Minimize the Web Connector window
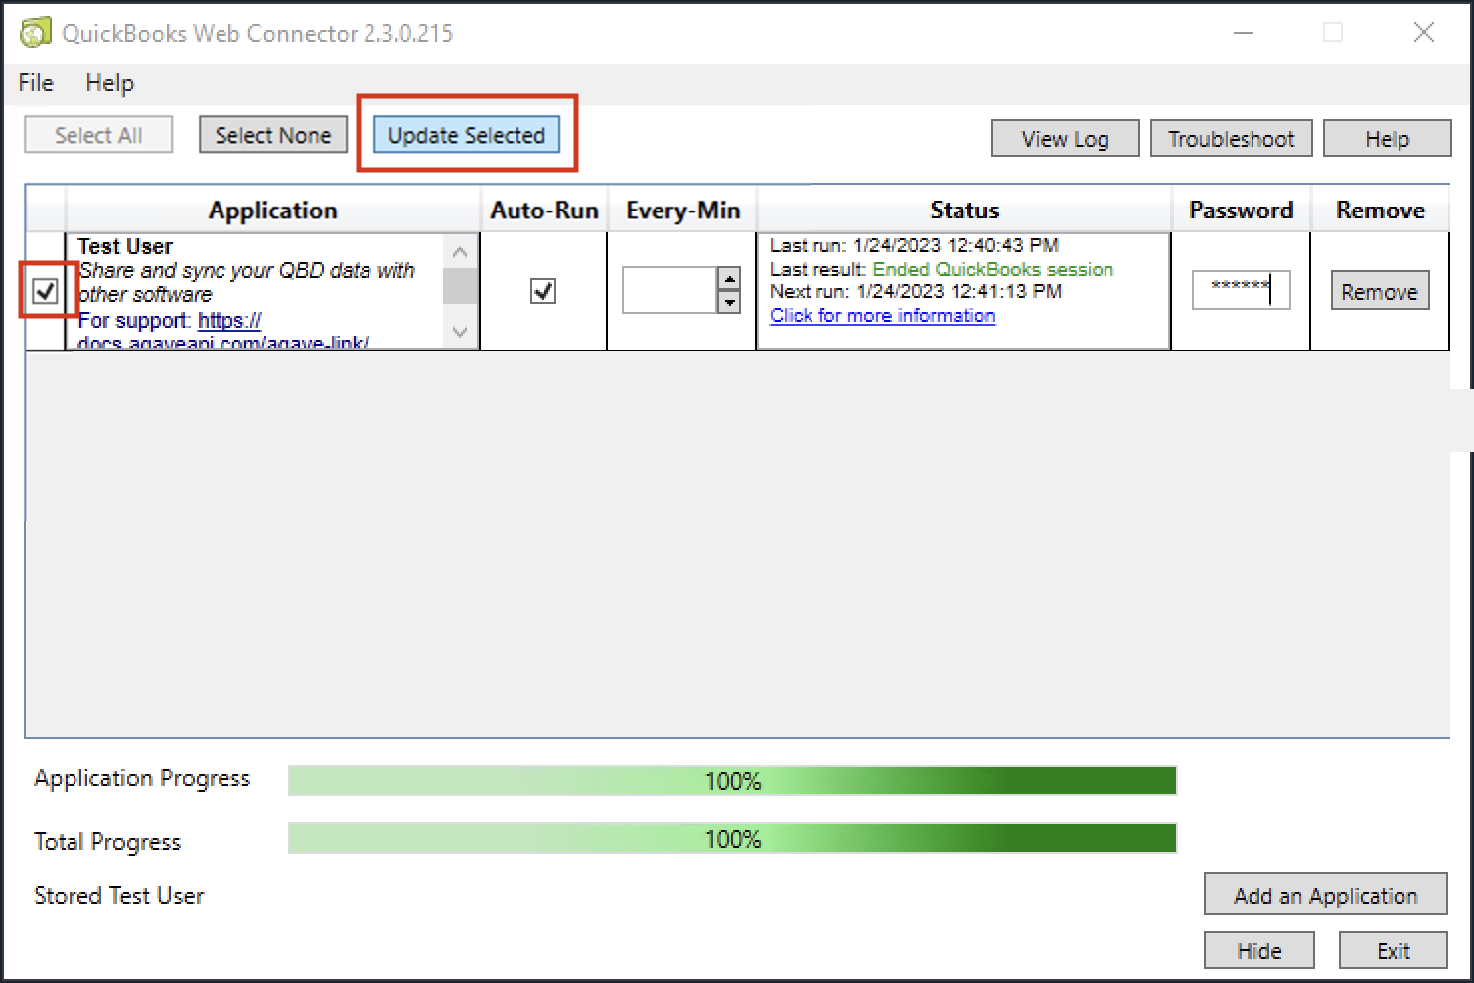 1244,33
